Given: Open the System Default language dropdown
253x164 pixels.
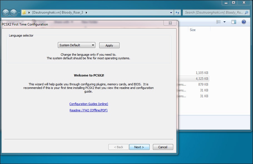Looking at the screenshot, I should tap(76, 45).
